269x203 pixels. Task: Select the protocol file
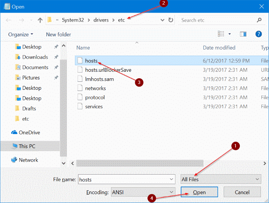[x=171, y=97]
